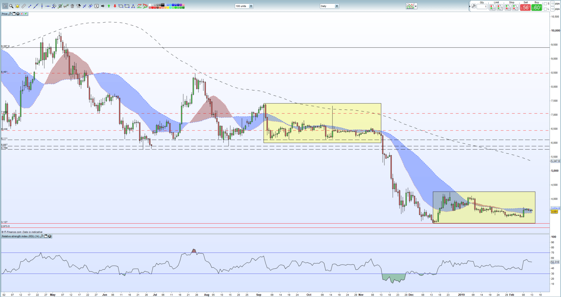Viewport: 561px width, 297px height.
Task: Maximize the Price chart panel
Action: coord(14,14)
